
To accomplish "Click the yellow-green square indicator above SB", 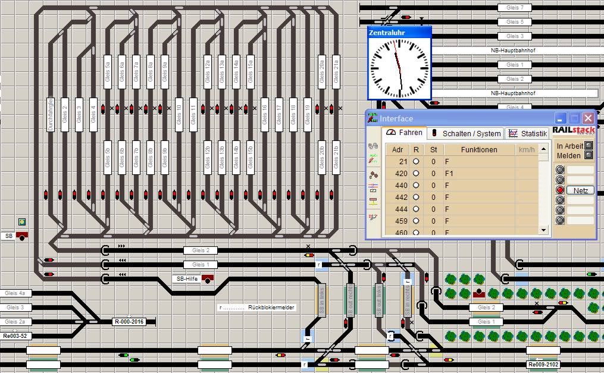I will pos(22,222).
